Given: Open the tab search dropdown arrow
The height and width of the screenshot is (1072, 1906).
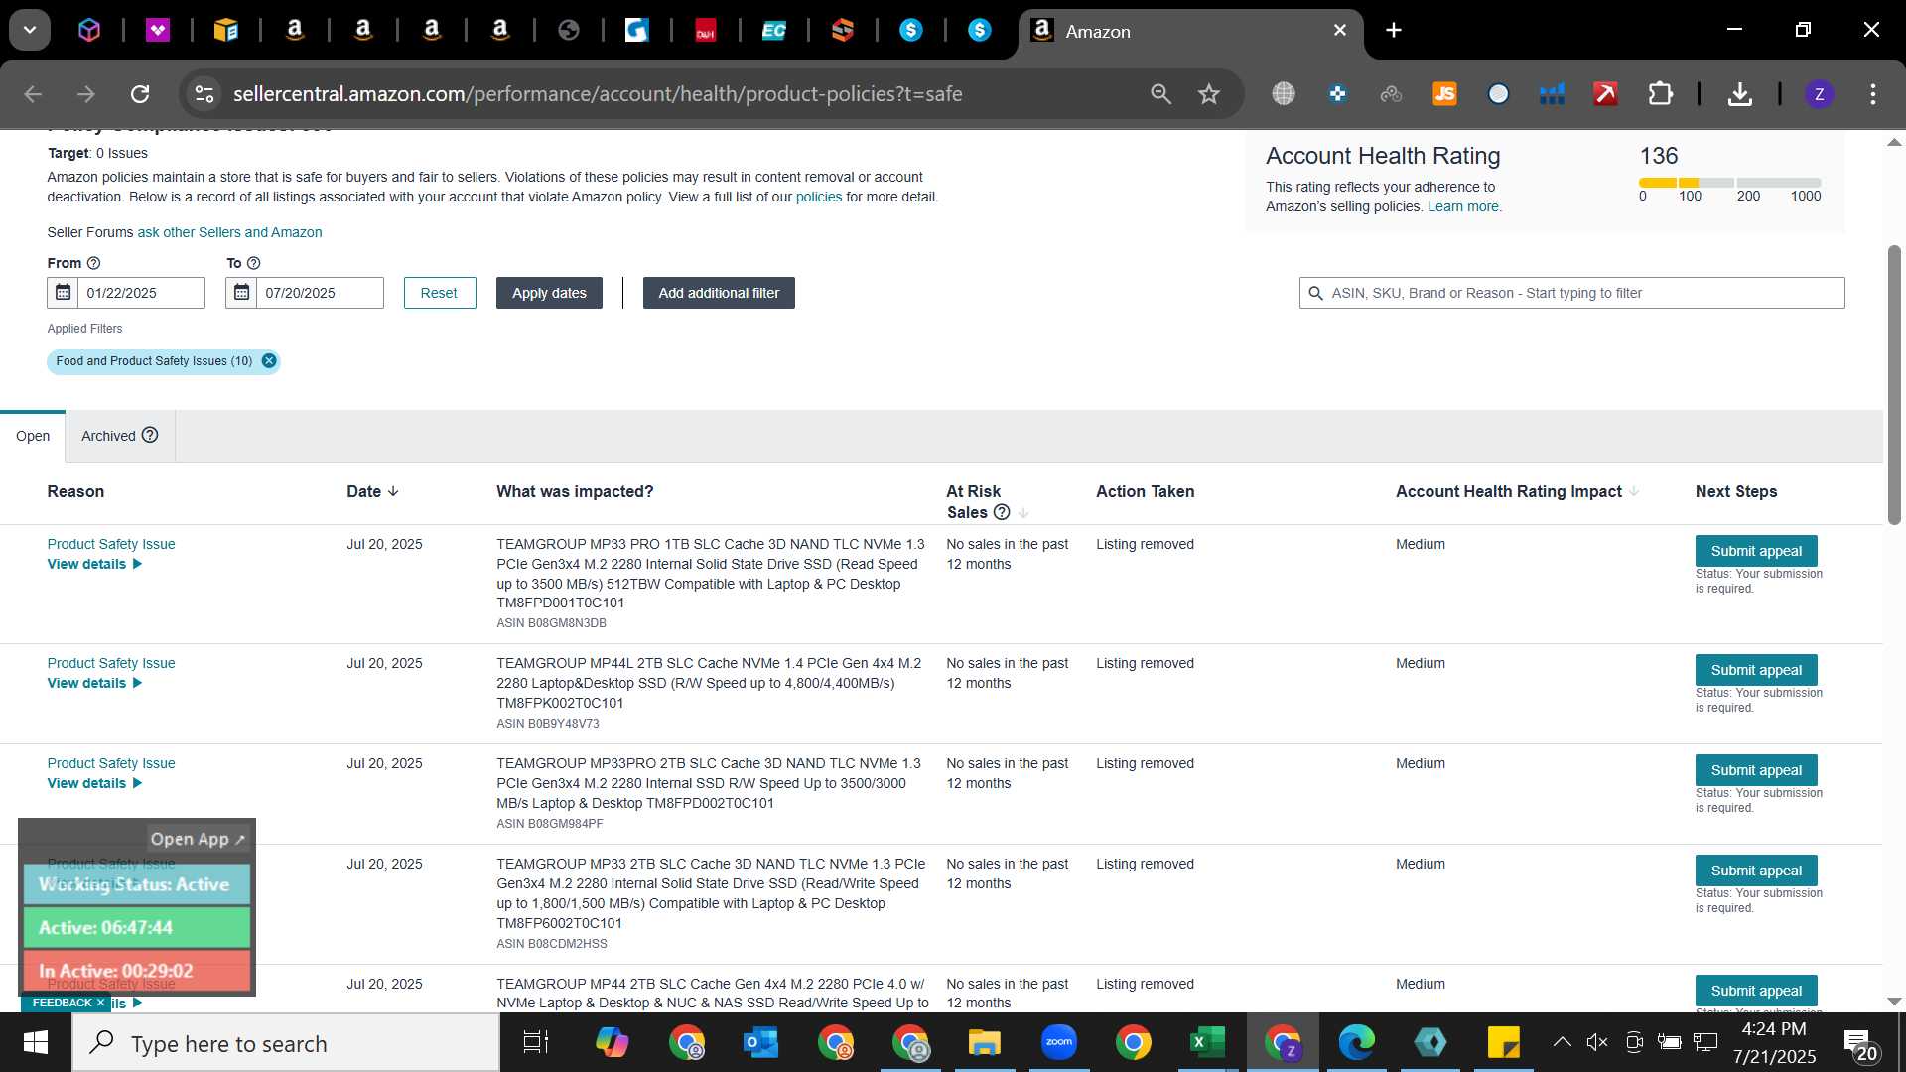Looking at the screenshot, I should click(30, 30).
